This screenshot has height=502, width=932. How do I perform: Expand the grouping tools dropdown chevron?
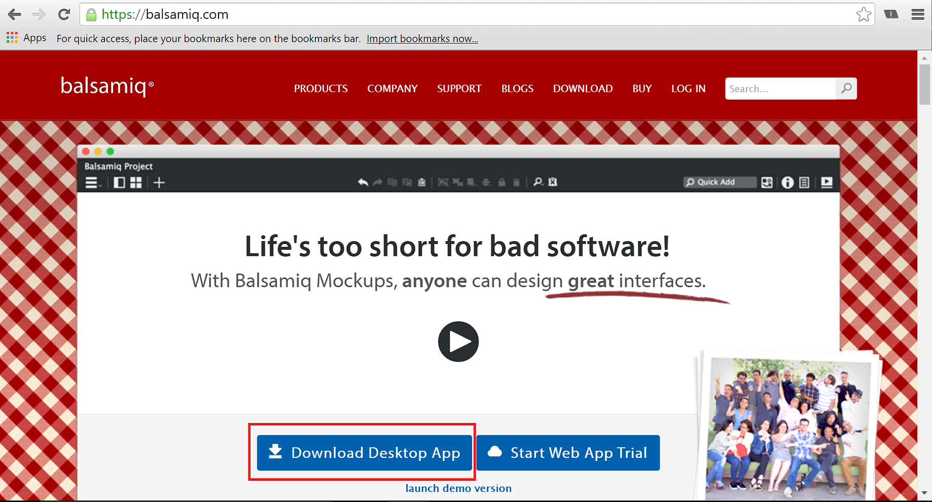pyautogui.click(x=476, y=185)
